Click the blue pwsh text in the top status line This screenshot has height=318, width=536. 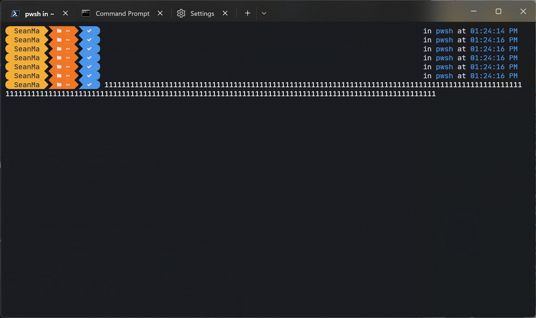click(x=445, y=31)
